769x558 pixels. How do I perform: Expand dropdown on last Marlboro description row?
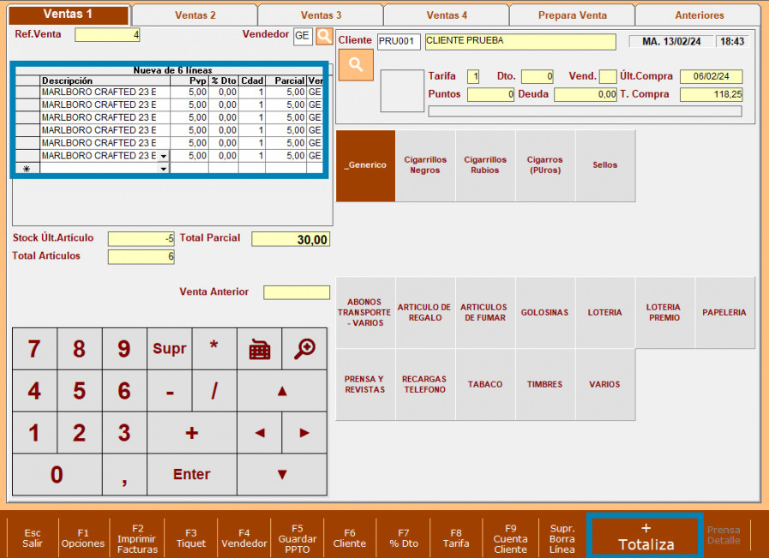[163, 156]
